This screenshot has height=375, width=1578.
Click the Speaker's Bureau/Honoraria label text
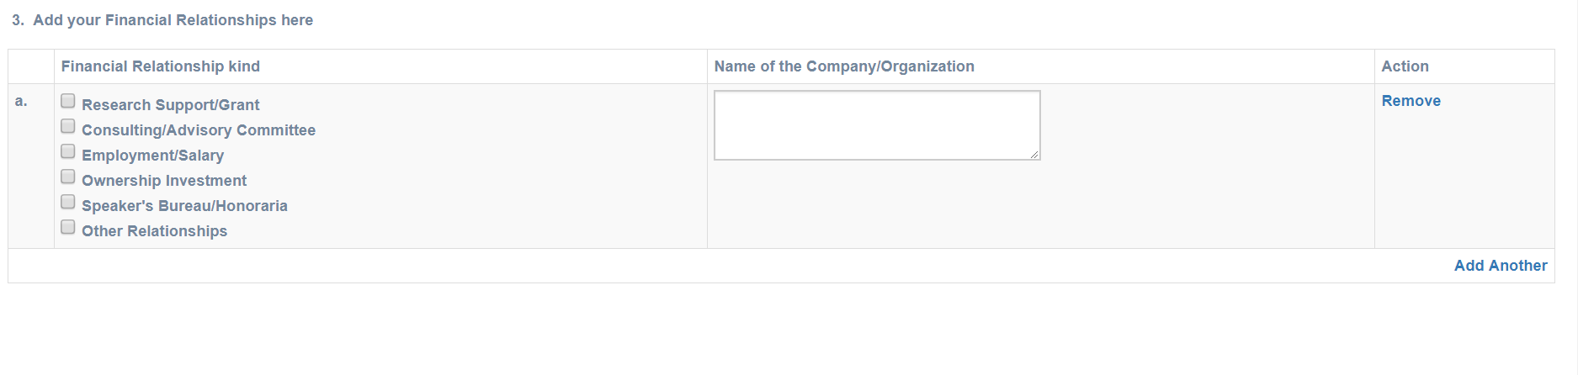click(184, 206)
